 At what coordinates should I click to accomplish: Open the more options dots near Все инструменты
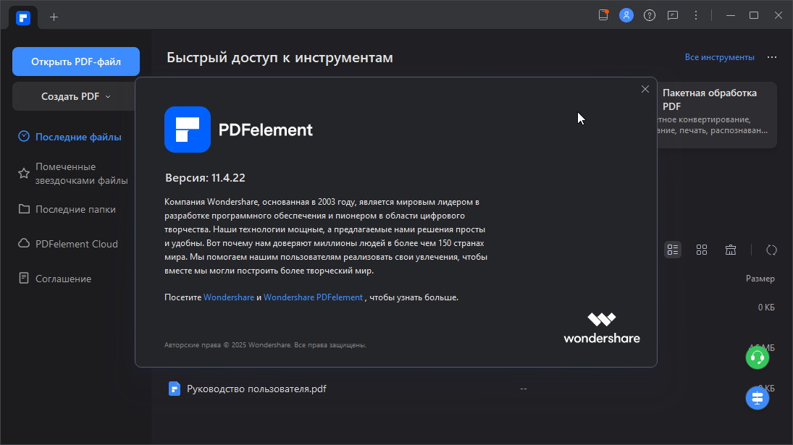pyautogui.click(x=772, y=57)
